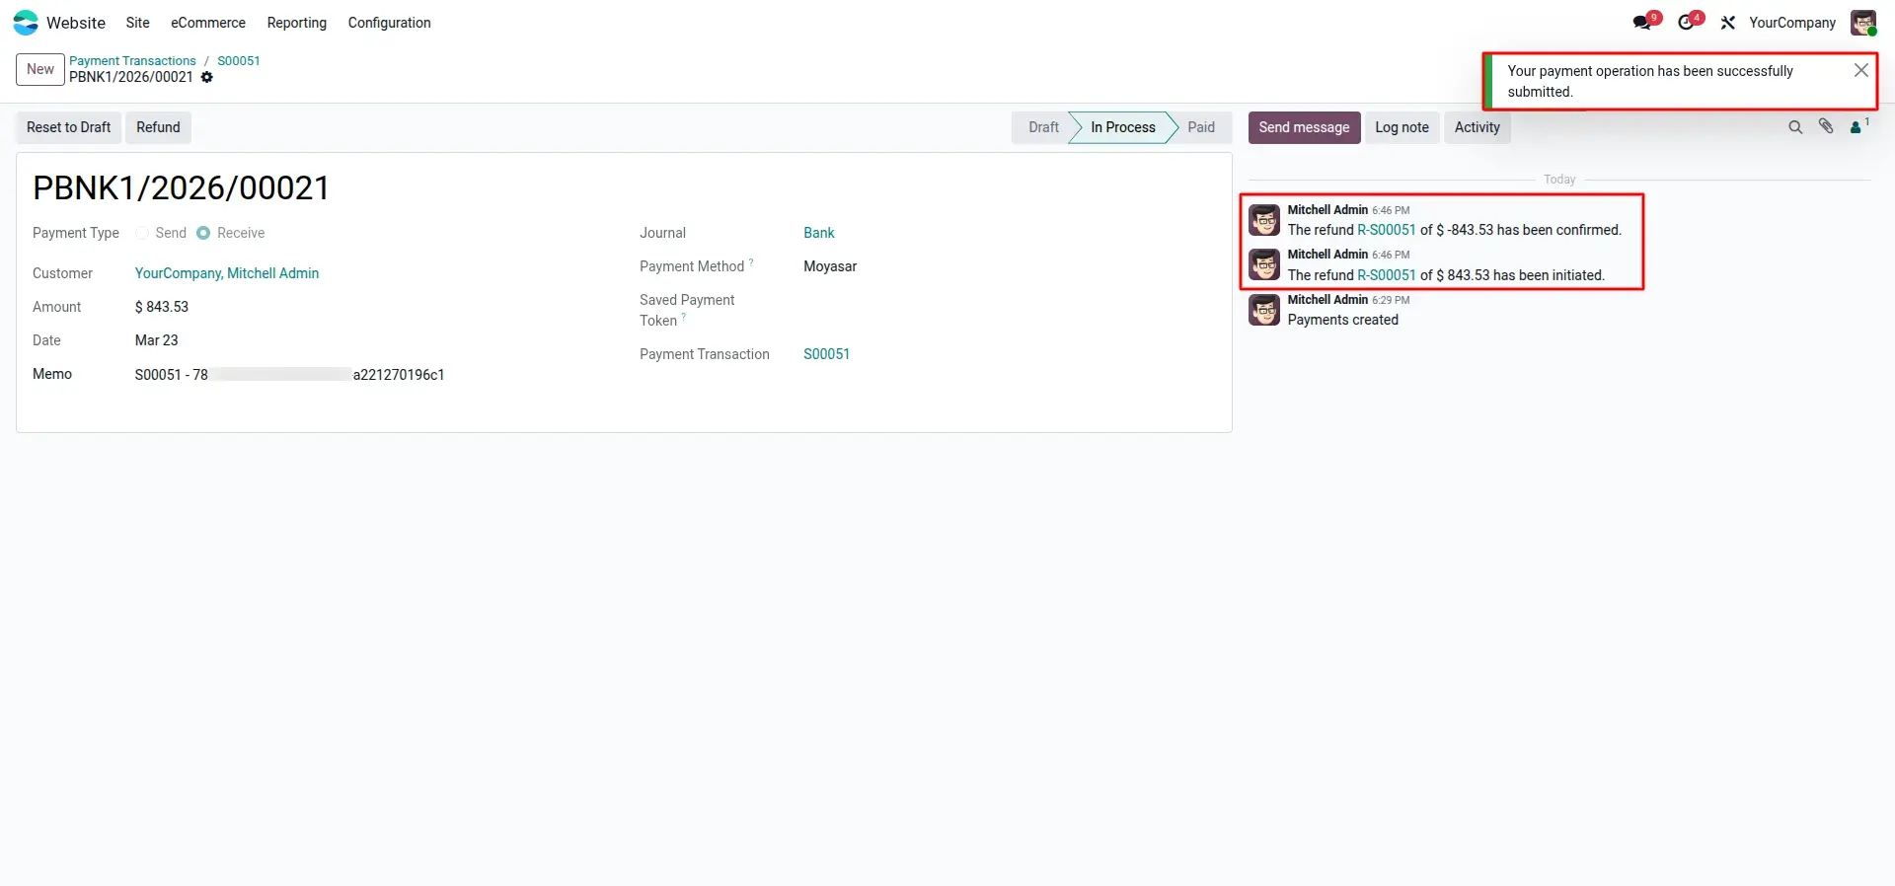The width and height of the screenshot is (1895, 886).
Task: Click the Payment Method help question mark
Action: coord(751,262)
